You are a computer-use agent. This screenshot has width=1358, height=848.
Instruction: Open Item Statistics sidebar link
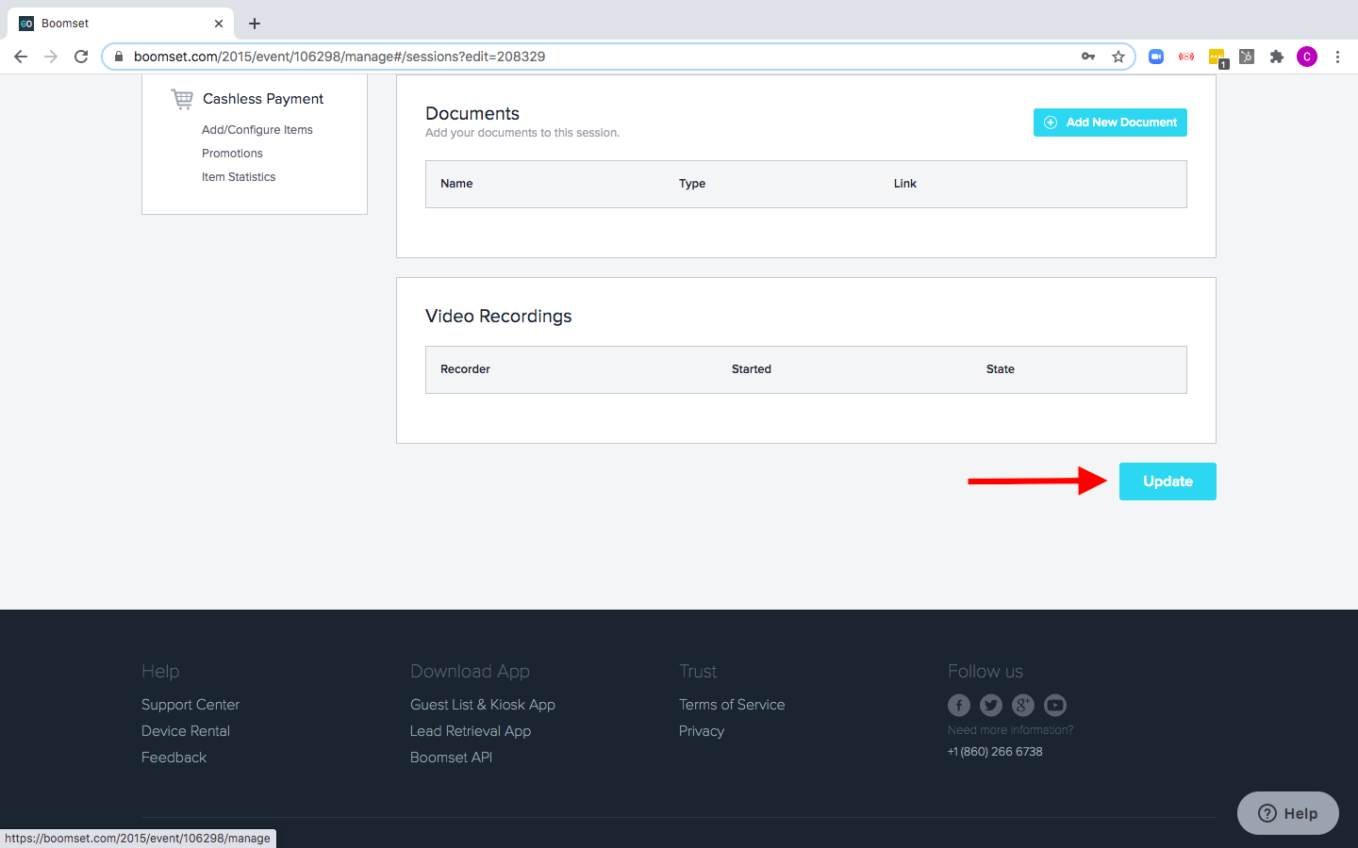[239, 177]
